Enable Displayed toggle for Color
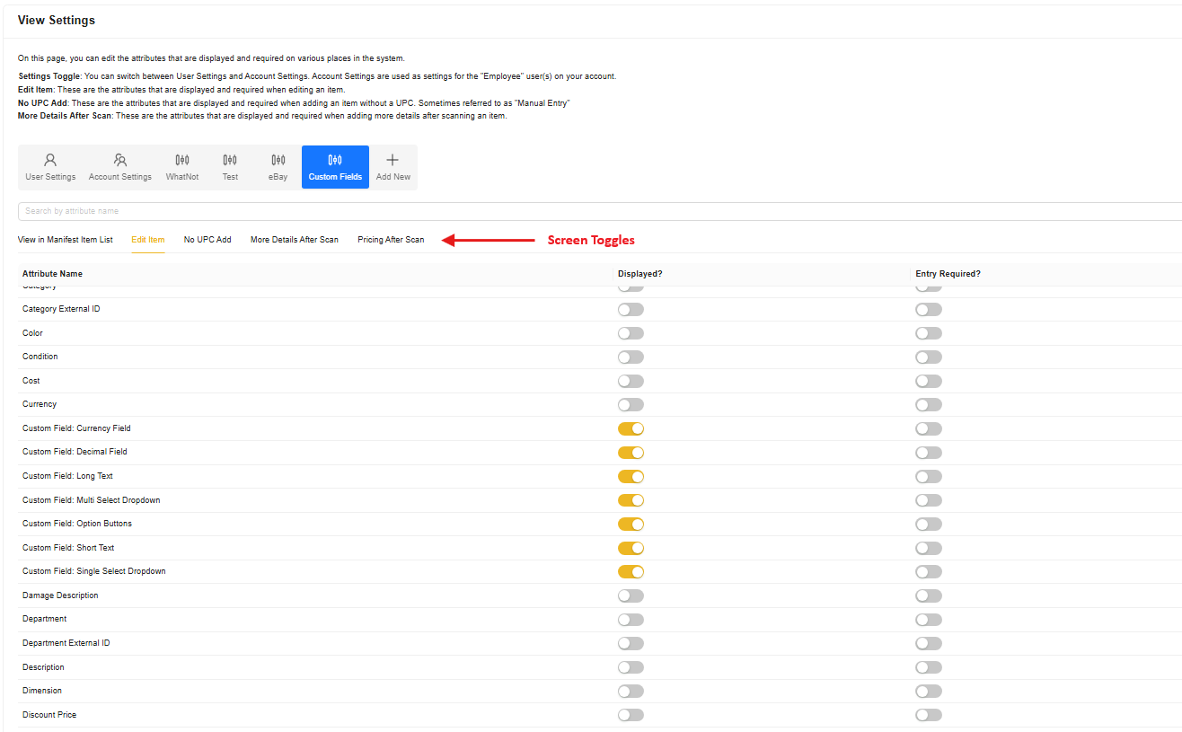 click(x=631, y=333)
